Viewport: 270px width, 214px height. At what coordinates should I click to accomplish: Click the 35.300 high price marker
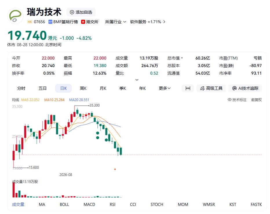pos(94,105)
